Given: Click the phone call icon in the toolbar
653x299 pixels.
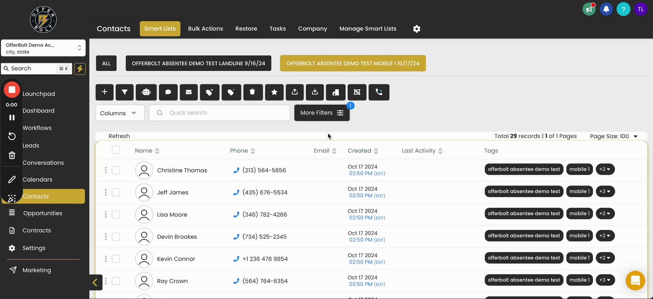Looking at the screenshot, I should point(379,92).
